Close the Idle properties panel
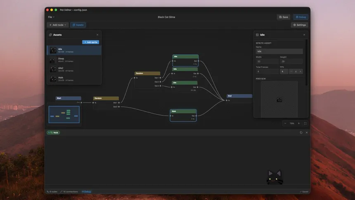Viewport: 355px width, 200px height. point(304,35)
